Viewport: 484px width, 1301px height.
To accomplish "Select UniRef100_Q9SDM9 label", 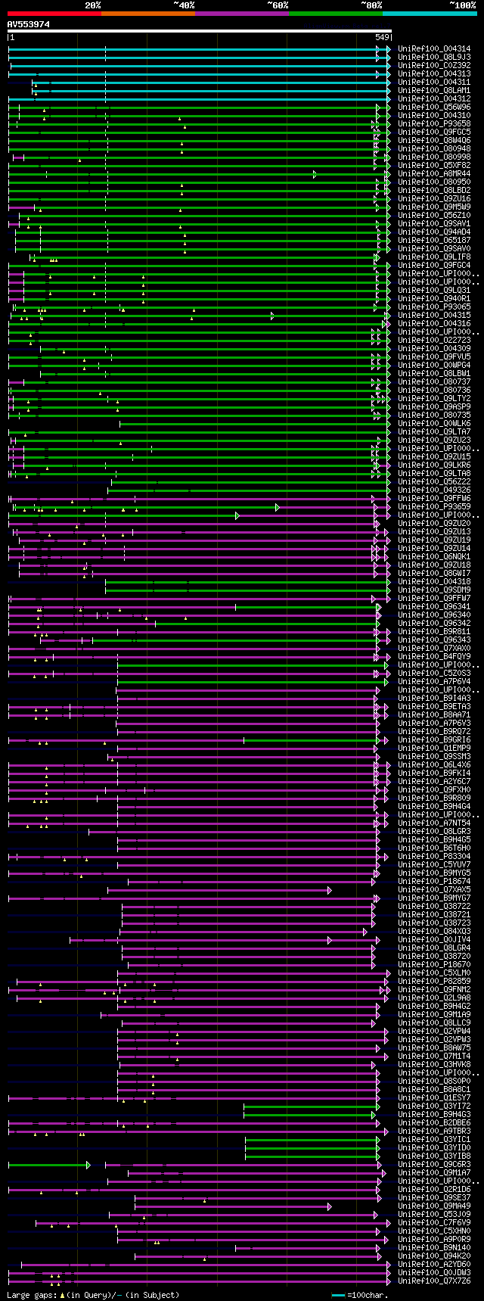I will 434,590.
